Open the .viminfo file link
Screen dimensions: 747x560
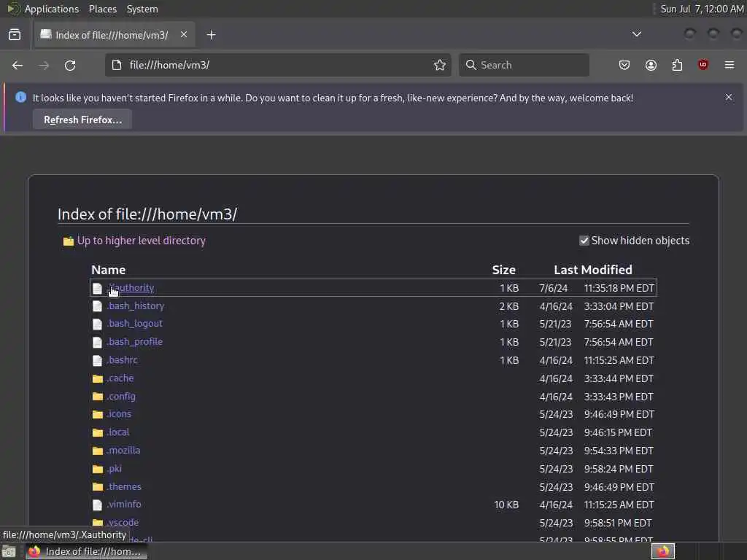point(124,504)
